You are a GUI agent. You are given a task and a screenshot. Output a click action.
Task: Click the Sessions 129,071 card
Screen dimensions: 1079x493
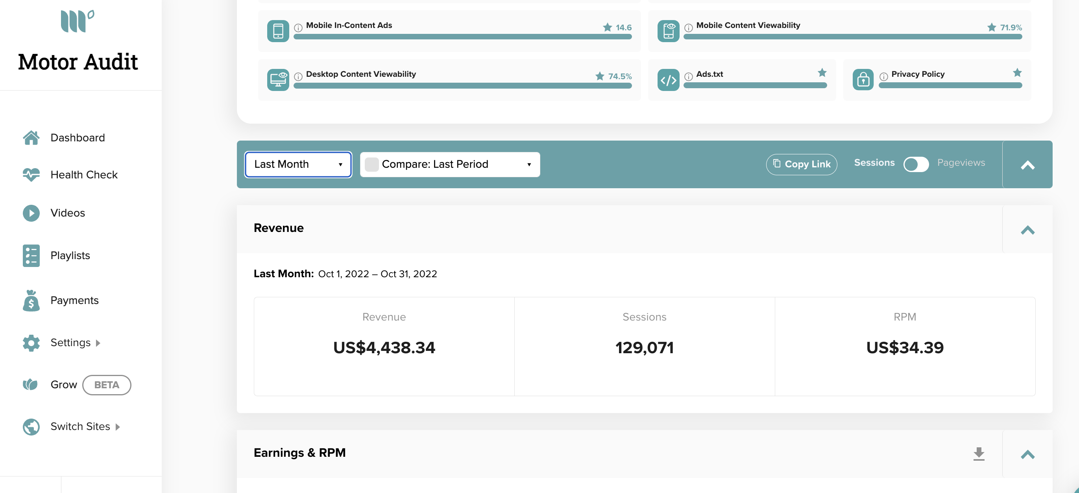point(644,346)
